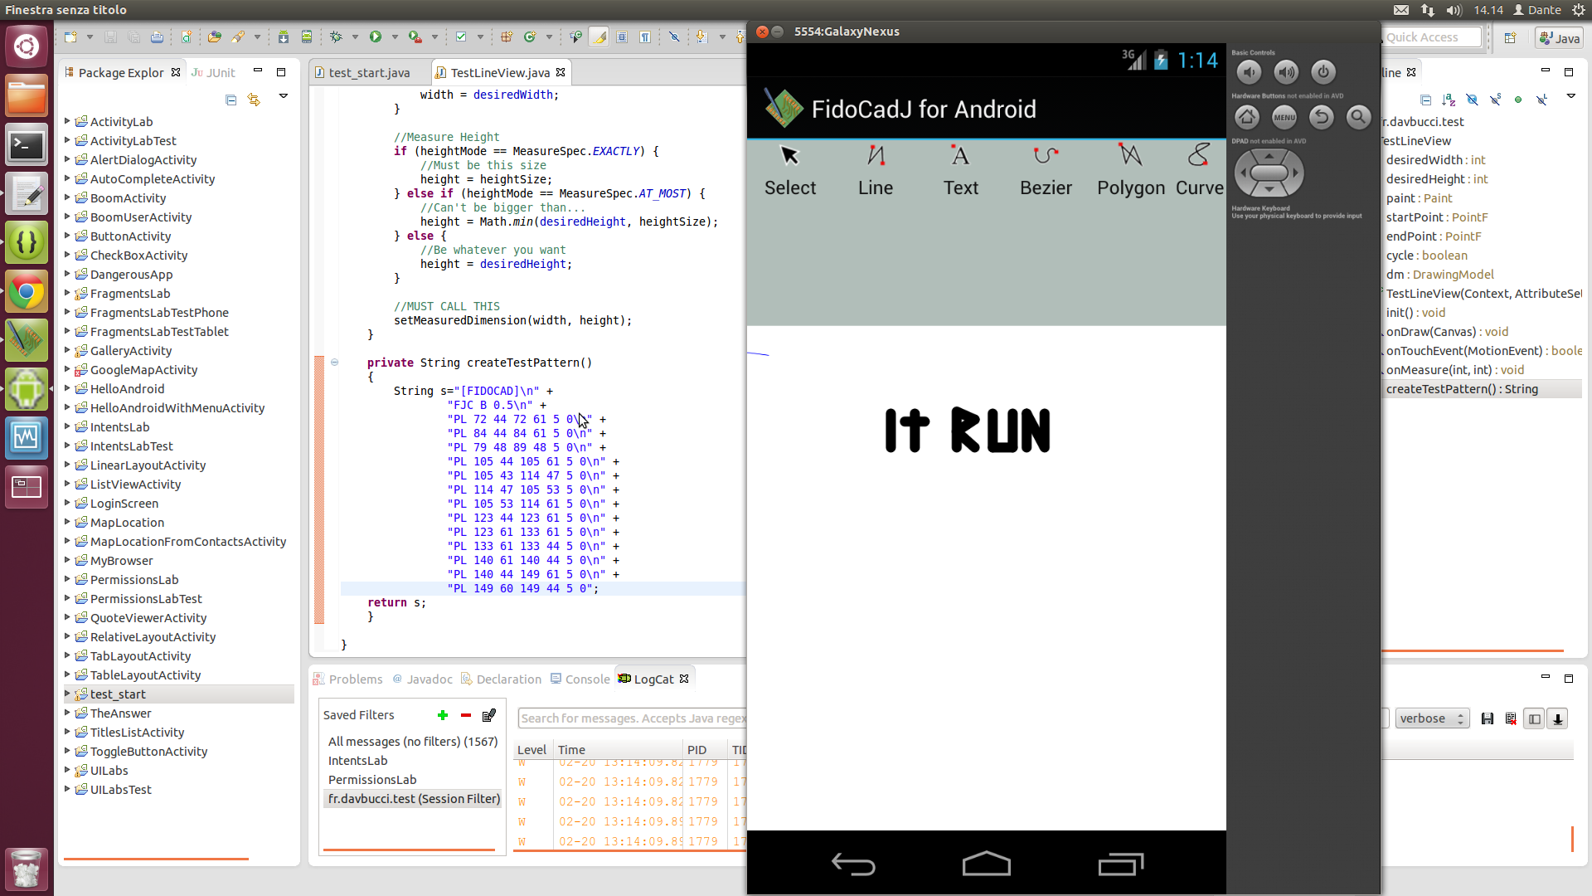Screen dimensions: 1592x896
Task: Choose the Polygon drawing tool
Action: 1130,171
